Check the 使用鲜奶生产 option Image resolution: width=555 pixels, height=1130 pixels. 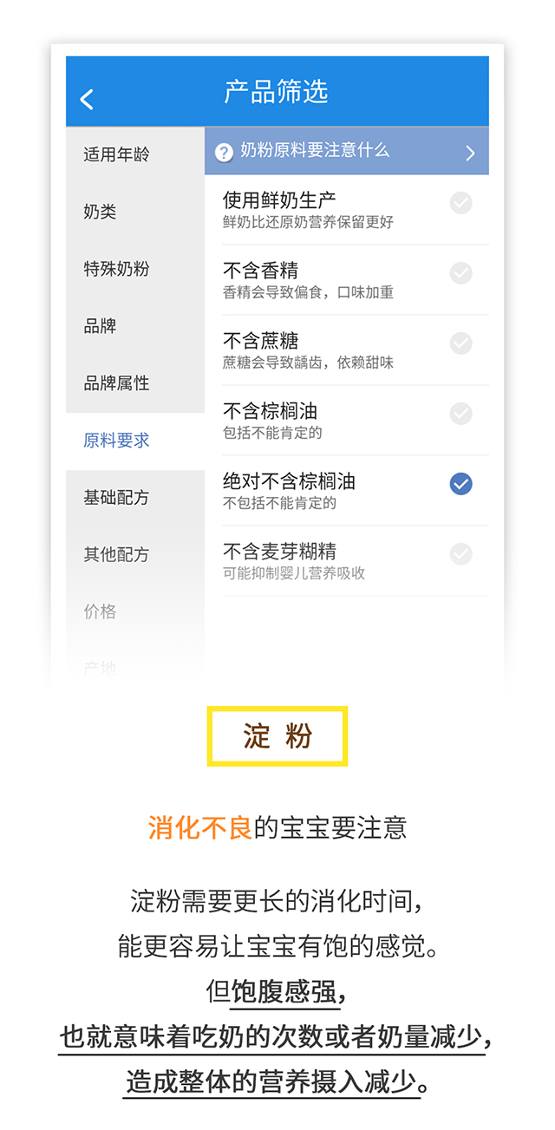[460, 203]
